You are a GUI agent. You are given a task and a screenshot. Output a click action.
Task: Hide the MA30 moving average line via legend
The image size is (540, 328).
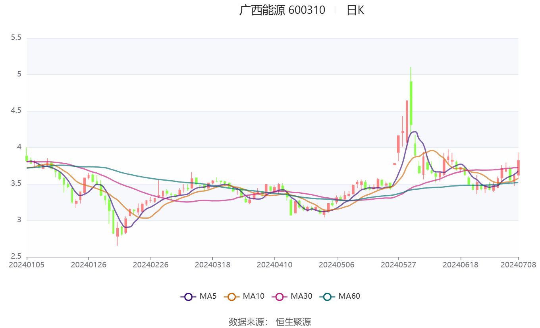pos(280,296)
